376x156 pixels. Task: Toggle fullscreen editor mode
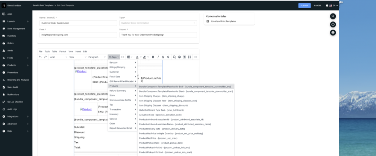point(190,57)
